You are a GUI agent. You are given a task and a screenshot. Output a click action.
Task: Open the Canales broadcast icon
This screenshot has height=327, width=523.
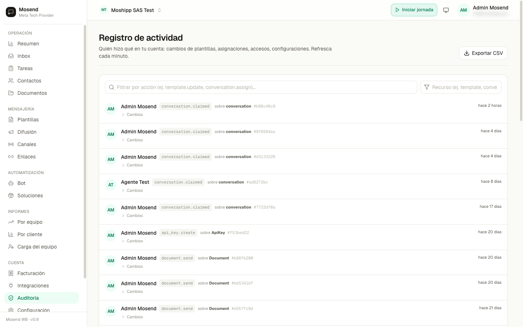[x=11, y=144]
